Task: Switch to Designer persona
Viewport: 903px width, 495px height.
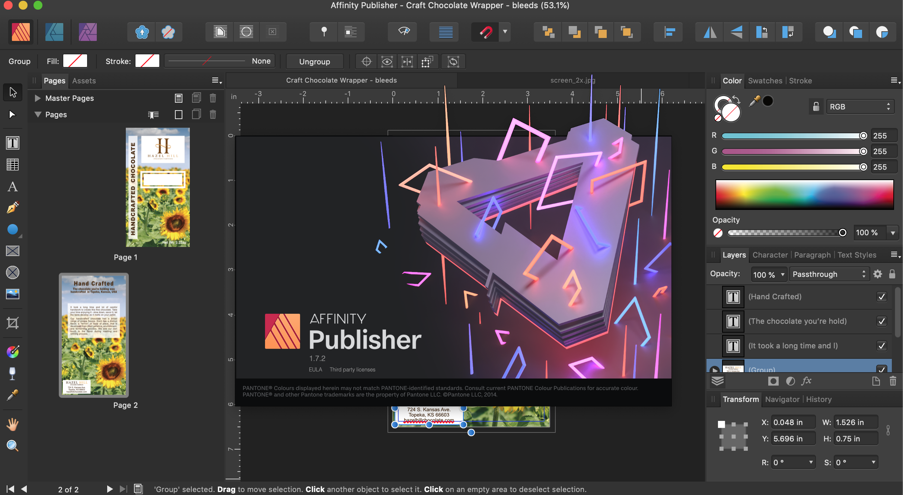Action: click(54, 32)
